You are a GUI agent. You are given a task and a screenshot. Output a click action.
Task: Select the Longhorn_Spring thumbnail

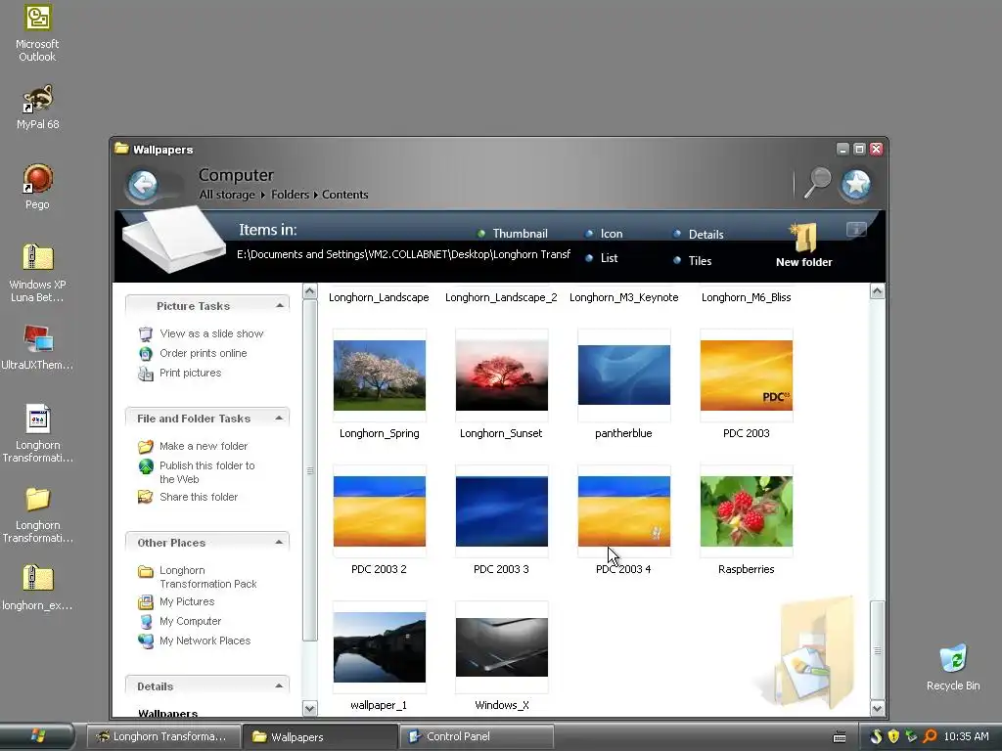[380, 375]
